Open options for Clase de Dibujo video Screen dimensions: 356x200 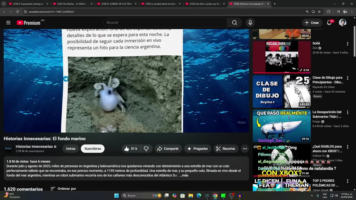point(347,78)
